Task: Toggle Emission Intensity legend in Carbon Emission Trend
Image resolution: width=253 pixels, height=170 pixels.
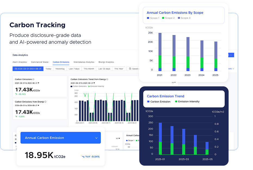Action: coord(176,101)
